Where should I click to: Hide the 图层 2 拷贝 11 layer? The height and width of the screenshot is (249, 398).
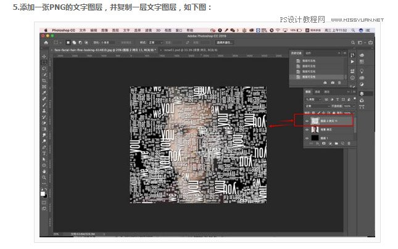tap(307, 121)
